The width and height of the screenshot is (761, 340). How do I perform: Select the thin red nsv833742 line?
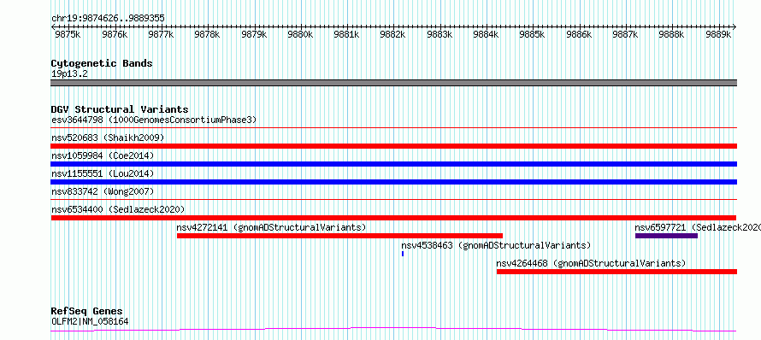pos(393,200)
